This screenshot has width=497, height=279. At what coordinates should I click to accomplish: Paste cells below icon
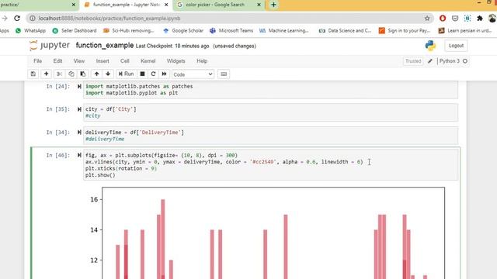(x=83, y=74)
